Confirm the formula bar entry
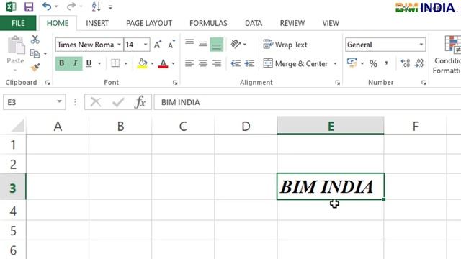 click(x=118, y=102)
